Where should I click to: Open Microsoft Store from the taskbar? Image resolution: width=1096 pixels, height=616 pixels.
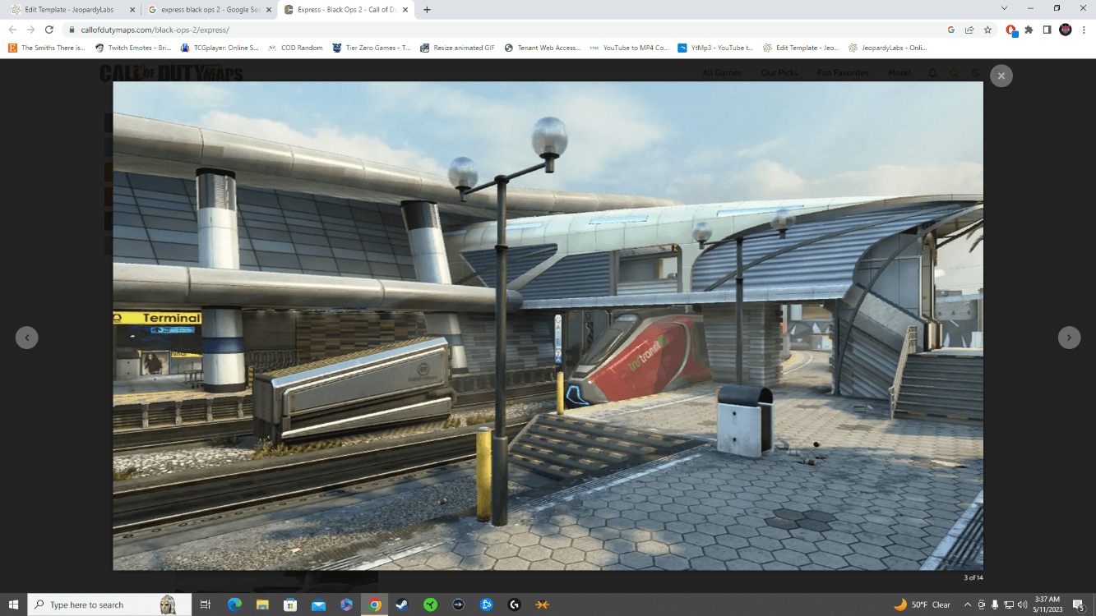coord(290,605)
